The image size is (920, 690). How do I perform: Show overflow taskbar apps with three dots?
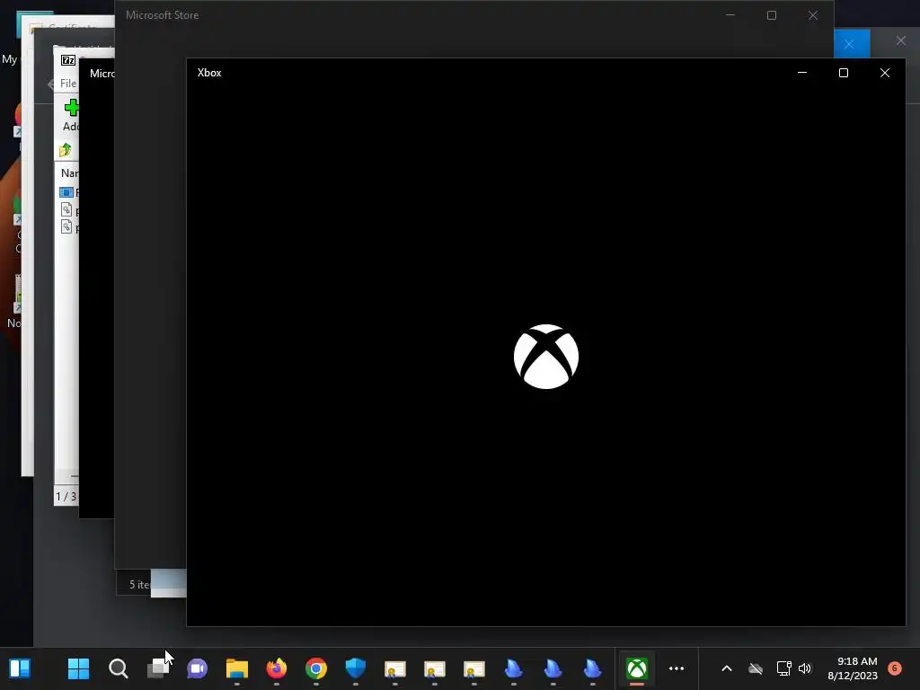click(x=677, y=668)
